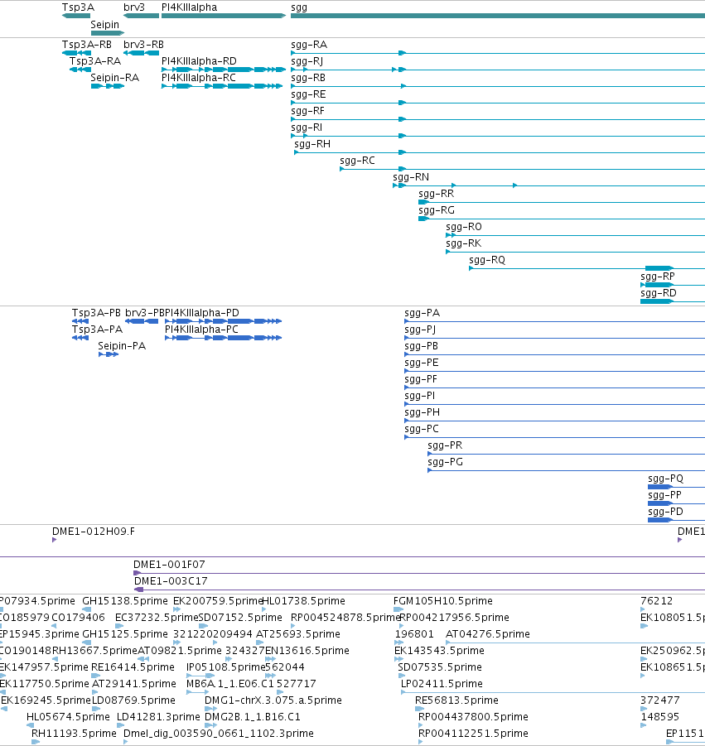
Task: Select the sgg-PD protein block
Action: (x=659, y=520)
